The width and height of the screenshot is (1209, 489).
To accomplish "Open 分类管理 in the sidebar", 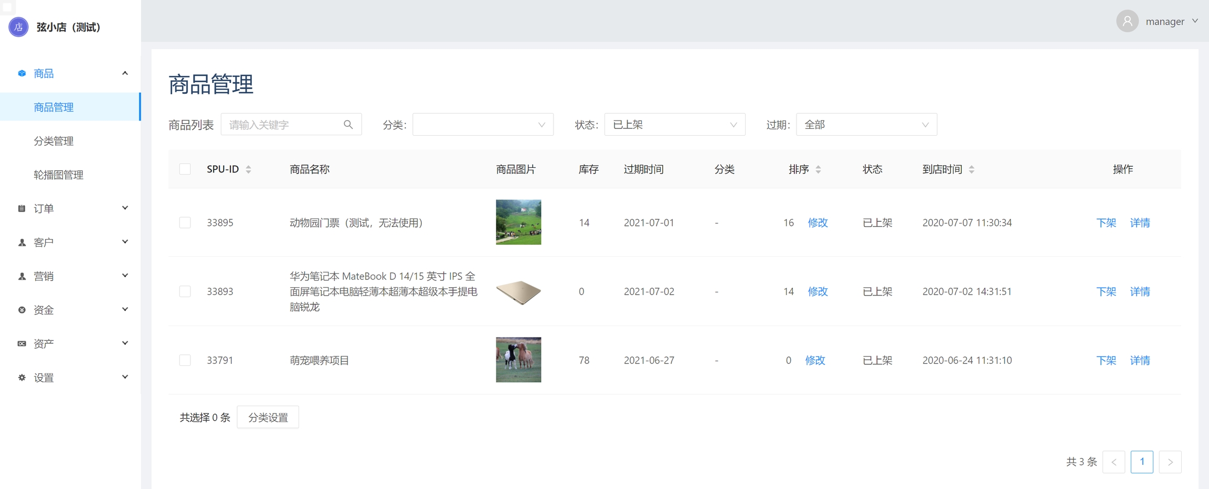I will tap(54, 141).
